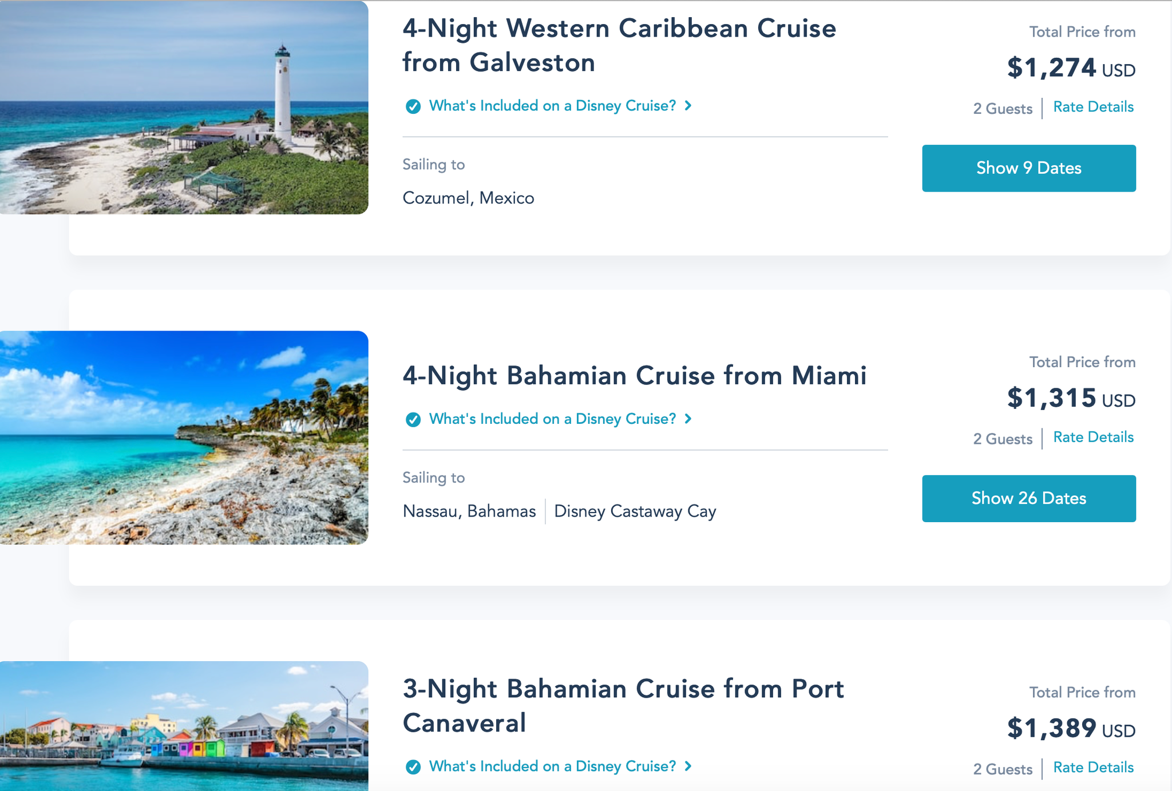Viewport: 1172px width, 791px height.
Task: Select the Cozumel, Mexico destination text
Action: (468, 197)
